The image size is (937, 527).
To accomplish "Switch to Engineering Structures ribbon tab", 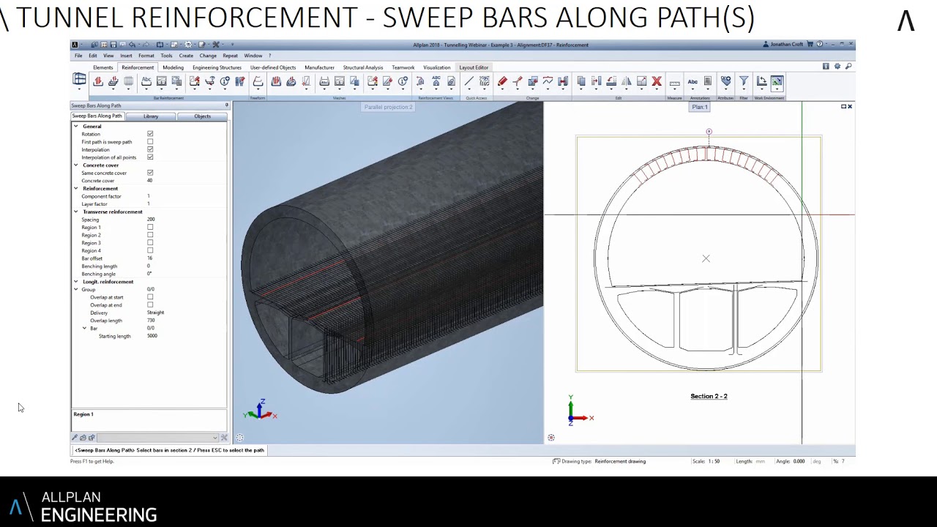I will pos(217,67).
